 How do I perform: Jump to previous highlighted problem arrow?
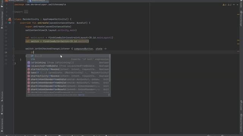pos(234,5)
